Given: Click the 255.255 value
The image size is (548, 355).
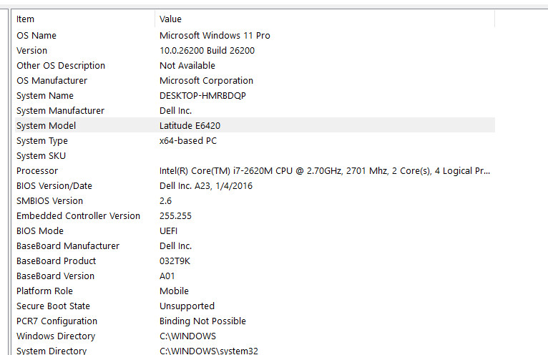Looking at the screenshot, I should pos(175,216).
